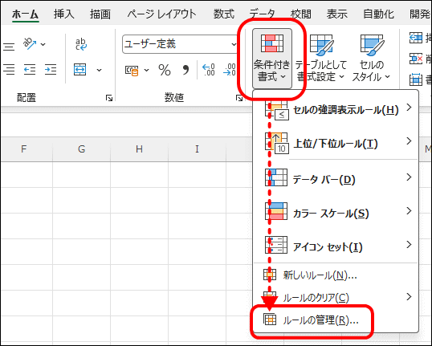The image size is (432, 346).
Task: Expand アイコン セット submenu arrow
Action: (x=410, y=244)
